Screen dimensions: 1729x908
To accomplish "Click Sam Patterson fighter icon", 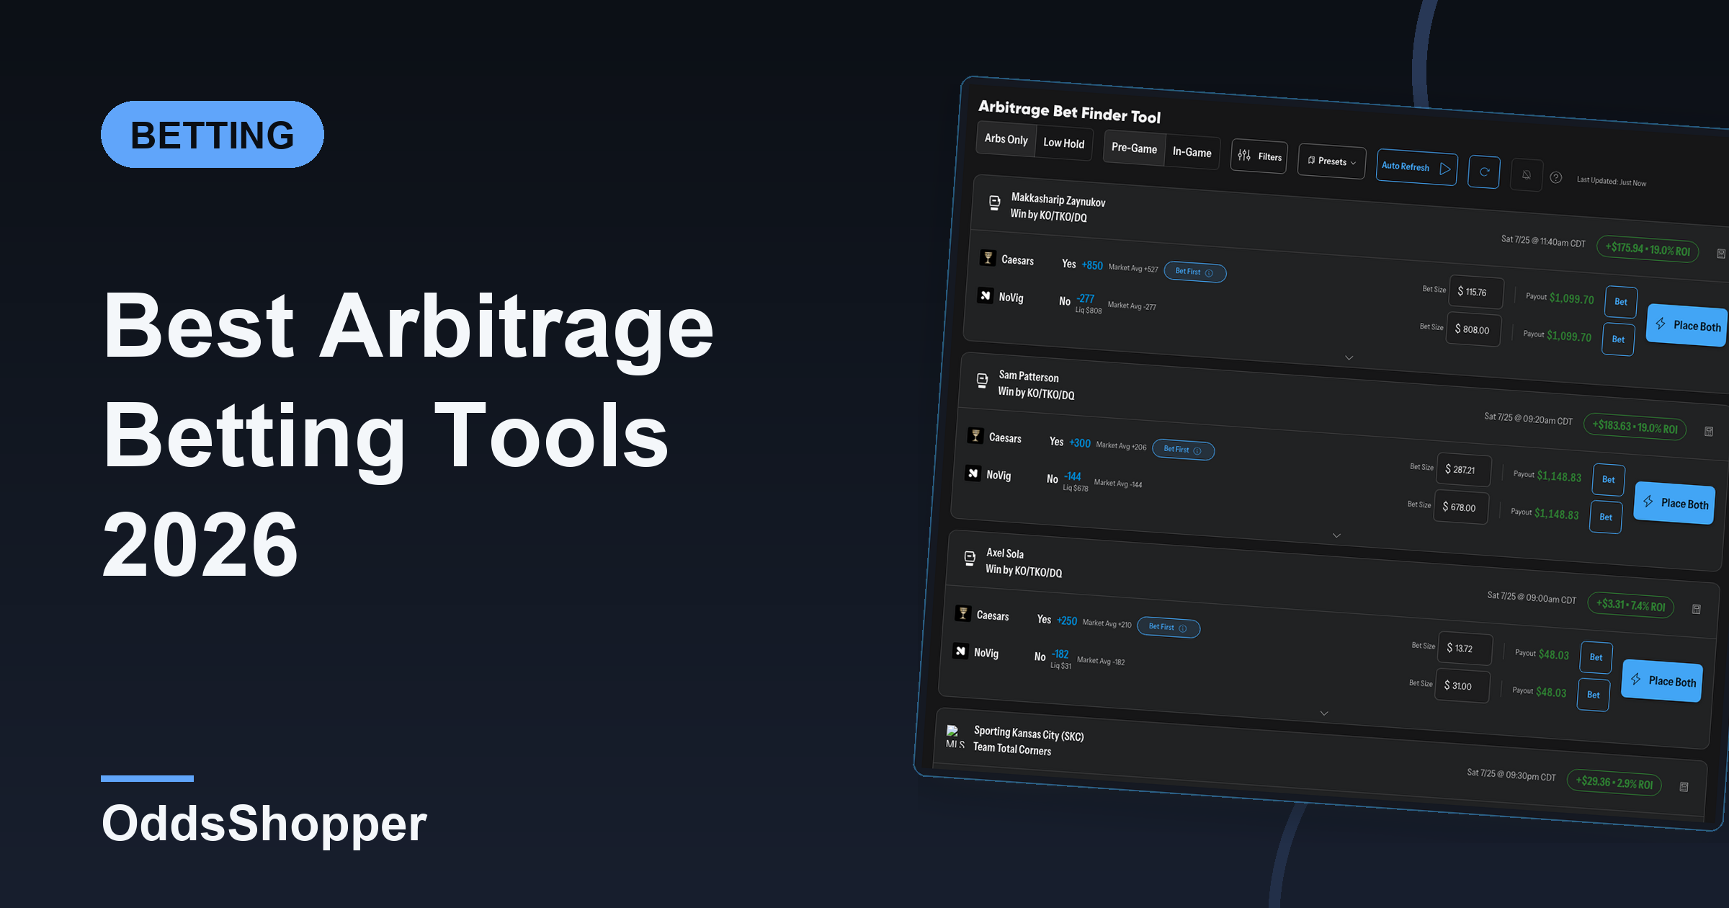I will click(982, 380).
